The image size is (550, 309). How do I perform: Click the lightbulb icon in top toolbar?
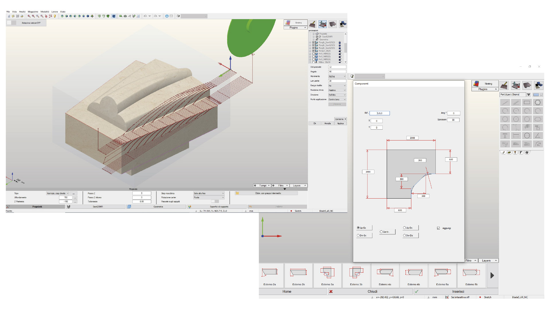[x=54, y=16]
